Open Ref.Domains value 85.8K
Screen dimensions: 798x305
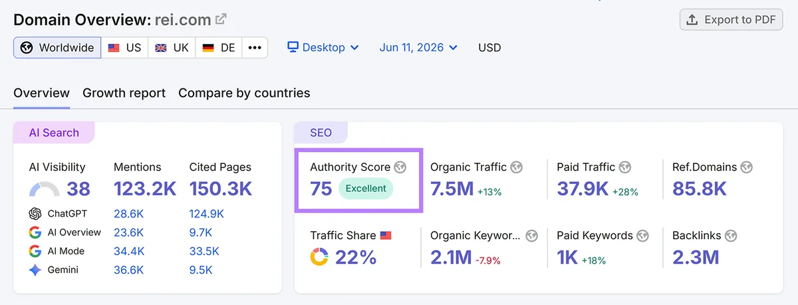point(700,189)
